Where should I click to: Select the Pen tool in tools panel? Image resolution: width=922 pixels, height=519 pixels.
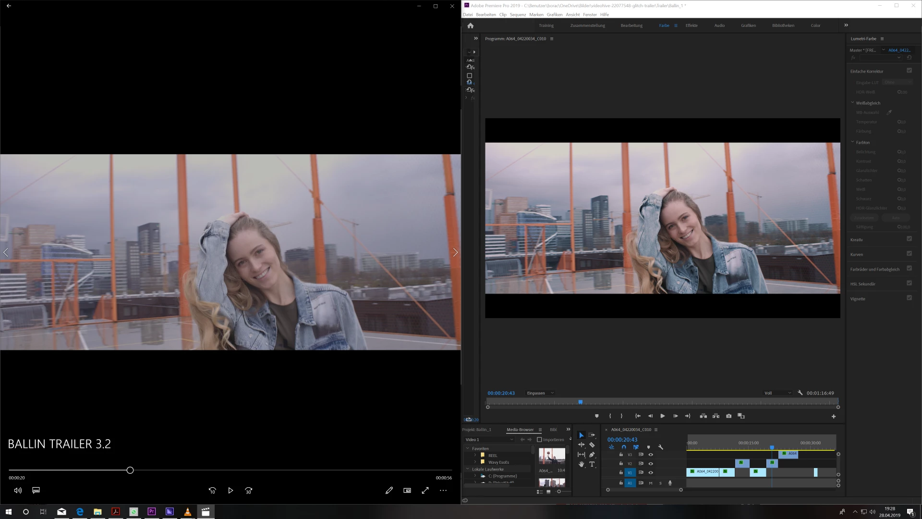coord(592,455)
